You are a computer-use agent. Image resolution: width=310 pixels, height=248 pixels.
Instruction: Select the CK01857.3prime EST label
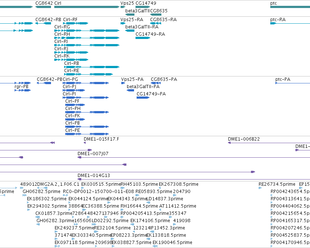pyautogui.click(x=54, y=214)
